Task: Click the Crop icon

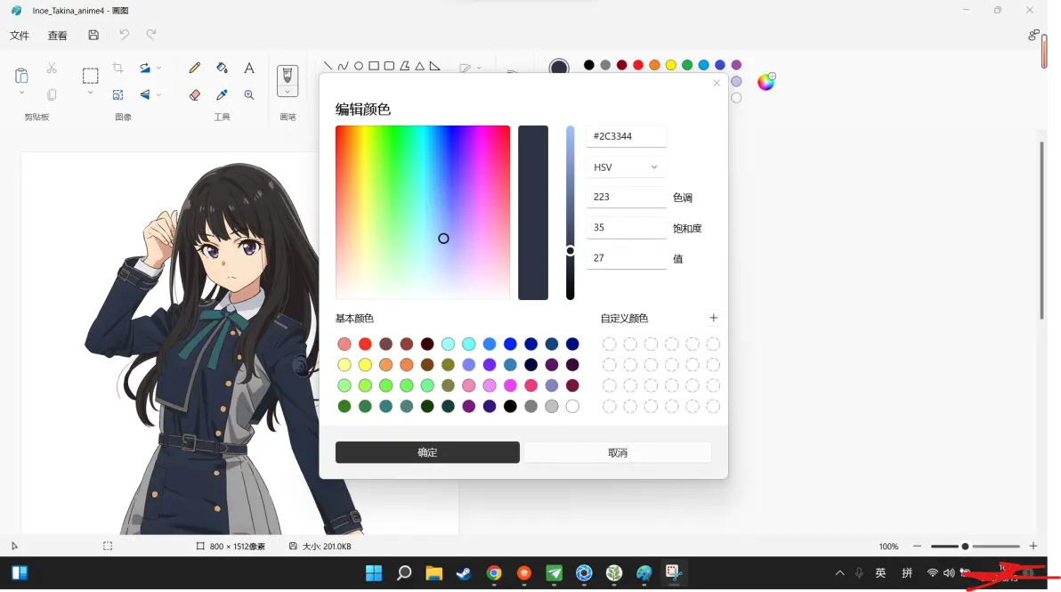Action: [117, 68]
